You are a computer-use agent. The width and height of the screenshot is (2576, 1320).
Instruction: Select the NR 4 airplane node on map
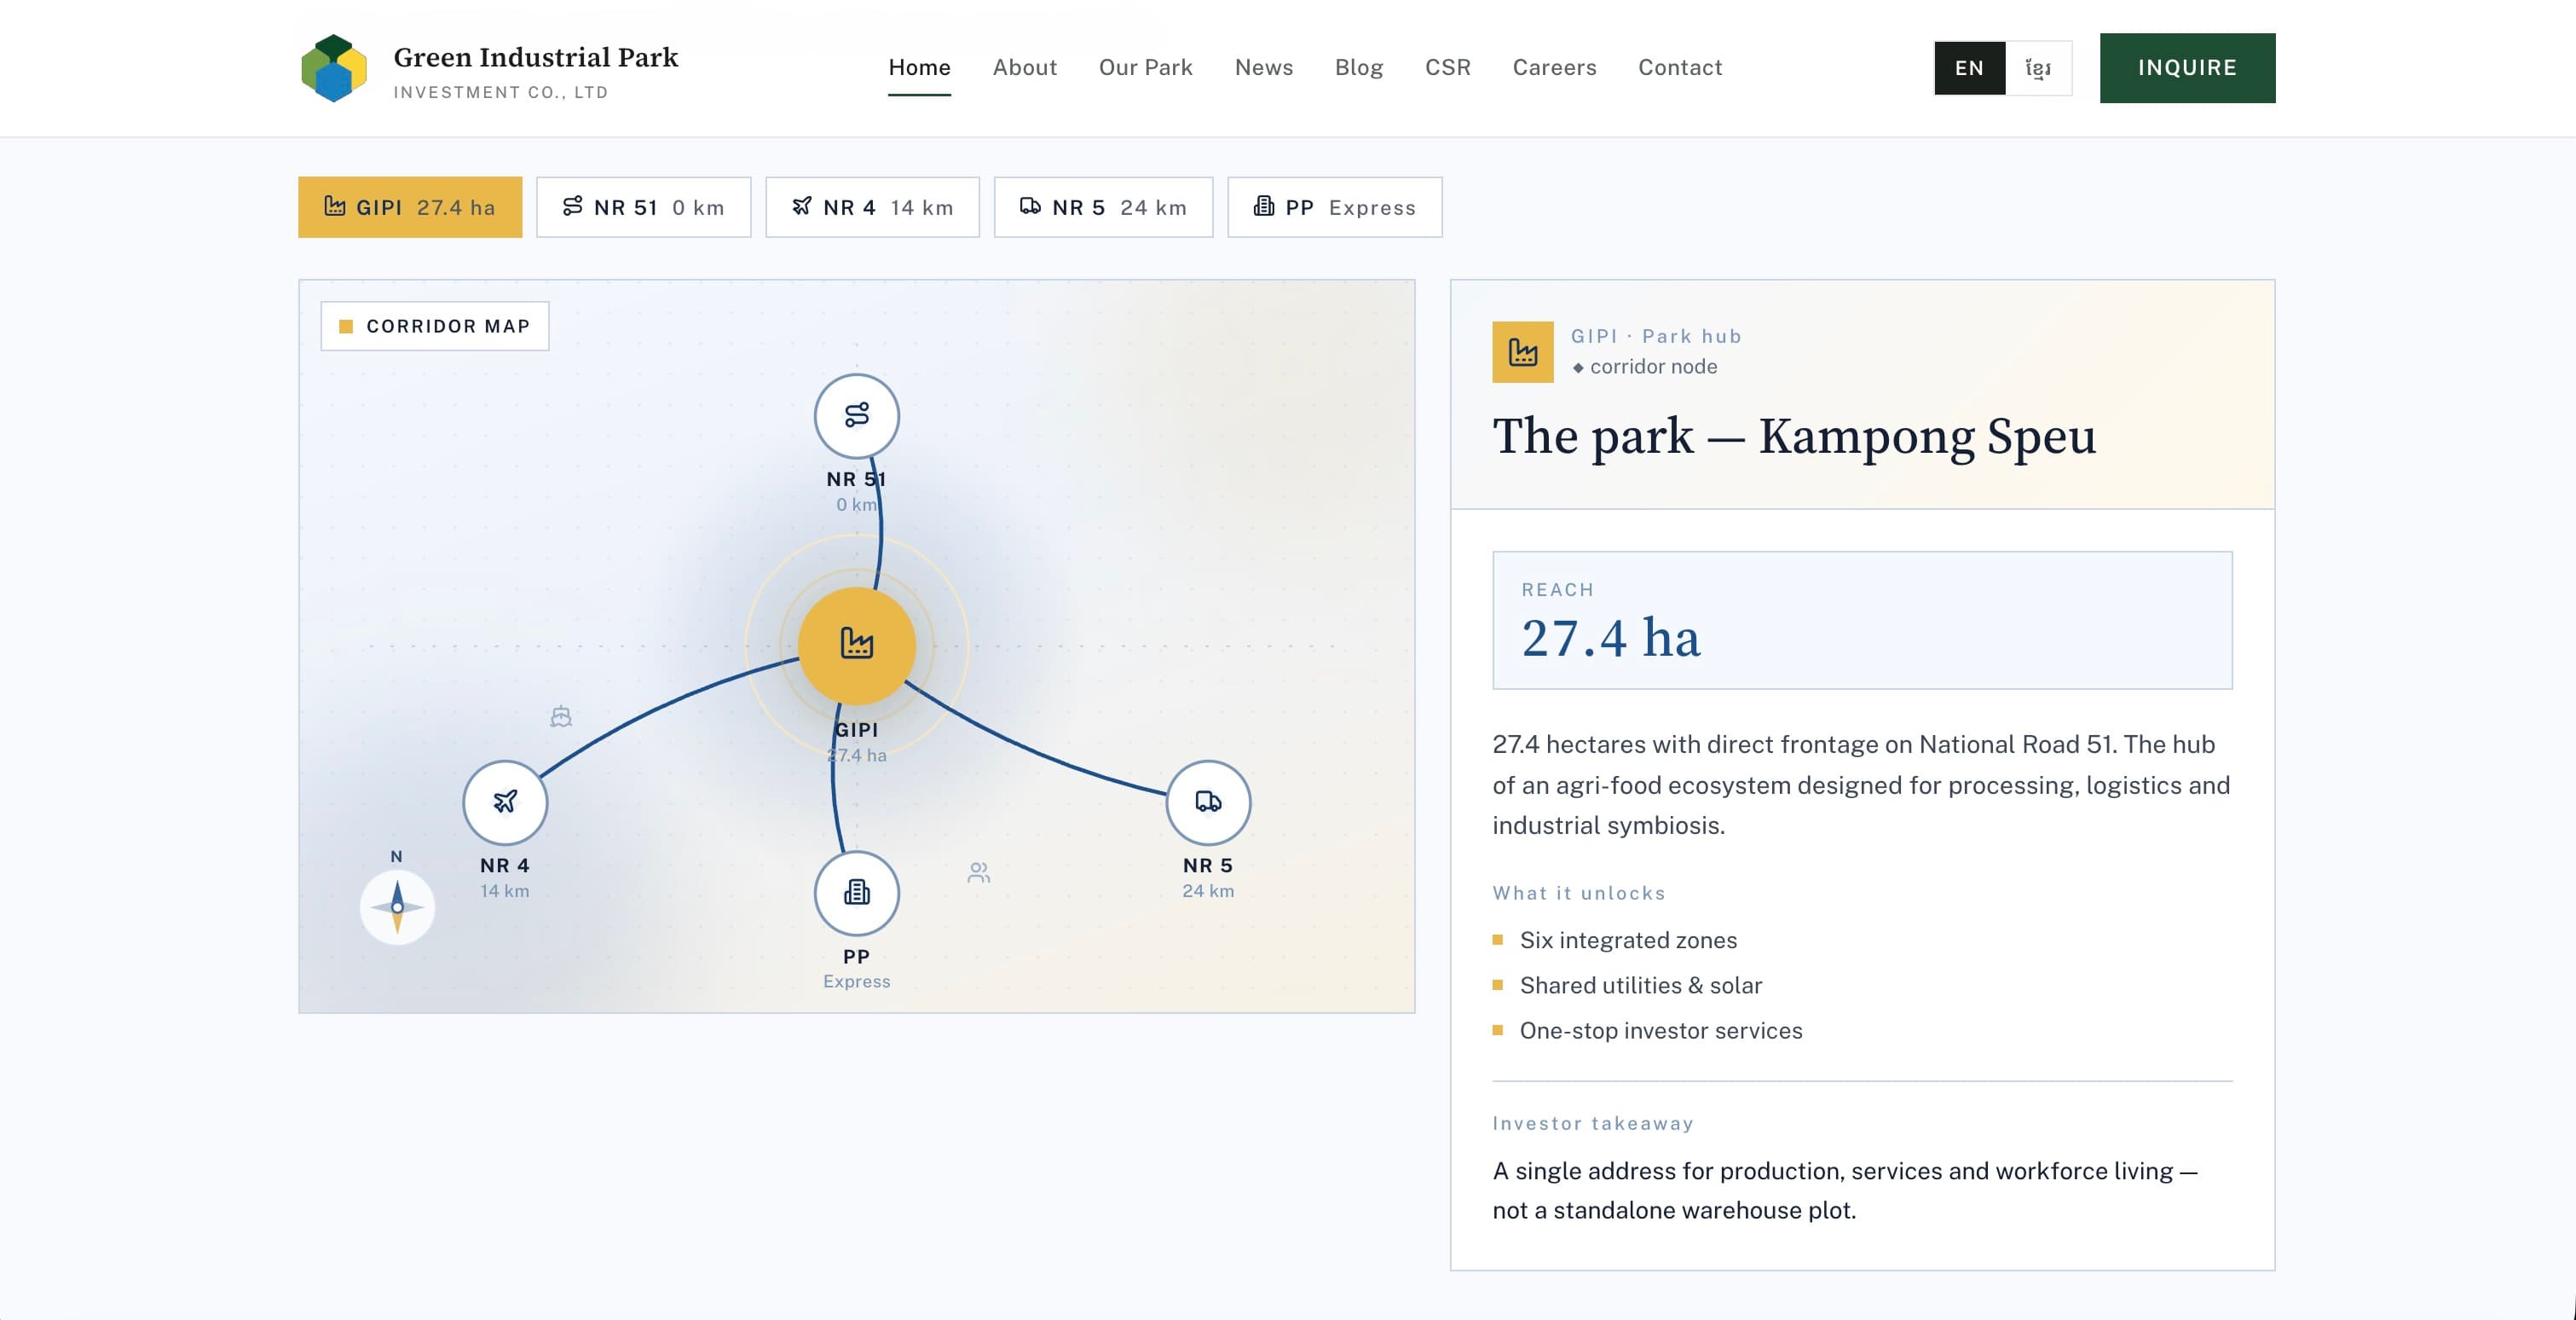(x=505, y=802)
